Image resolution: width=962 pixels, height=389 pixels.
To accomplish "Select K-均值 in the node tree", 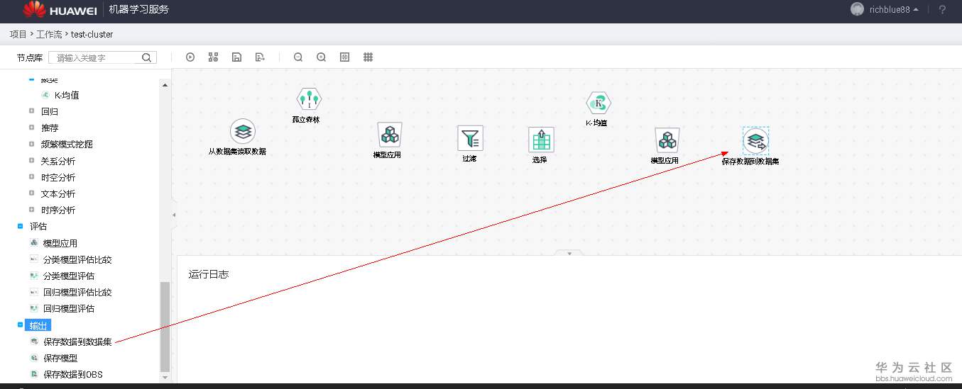I will coord(67,95).
